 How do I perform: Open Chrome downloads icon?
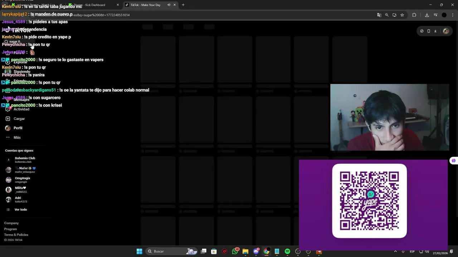427,15
